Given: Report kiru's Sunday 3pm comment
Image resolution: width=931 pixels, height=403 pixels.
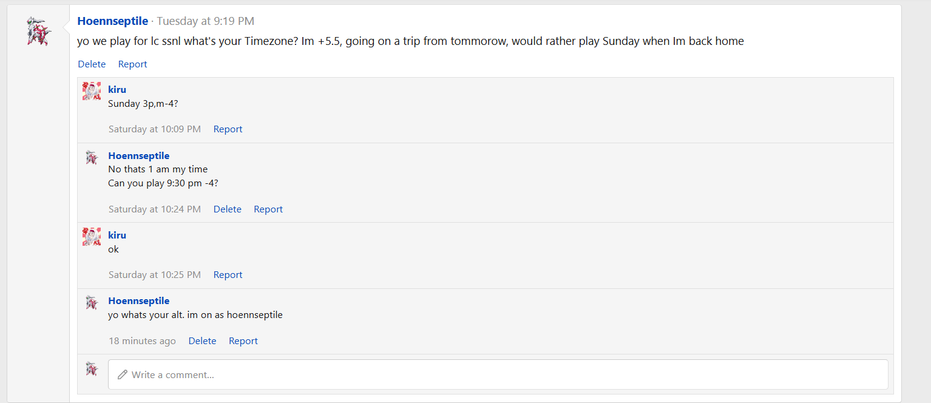Looking at the screenshot, I should click(228, 129).
